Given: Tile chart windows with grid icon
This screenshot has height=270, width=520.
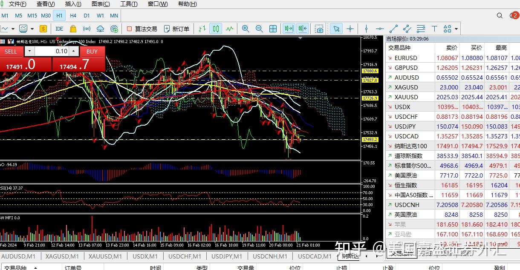Looking at the screenshot, I should 273,29.
